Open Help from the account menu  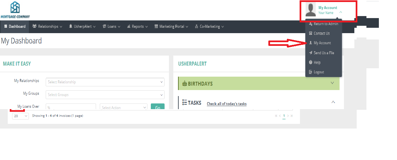tap(317, 63)
